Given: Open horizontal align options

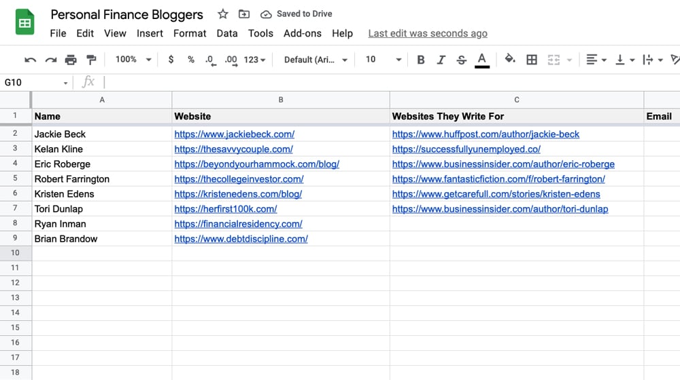Looking at the screenshot, I should pos(596,60).
